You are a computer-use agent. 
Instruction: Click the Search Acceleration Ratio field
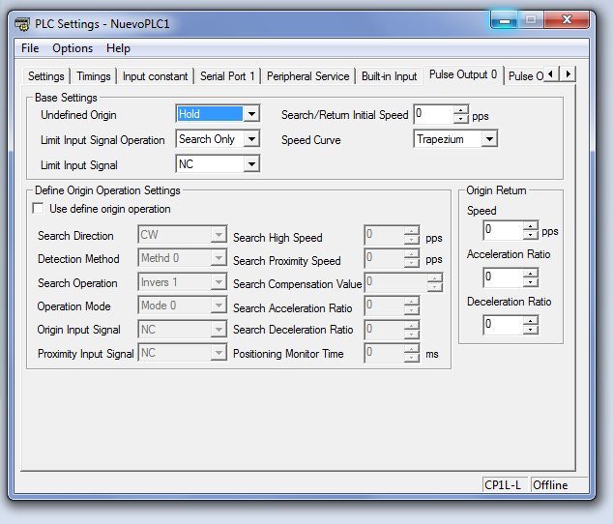pyautogui.click(x=384, y=306)
